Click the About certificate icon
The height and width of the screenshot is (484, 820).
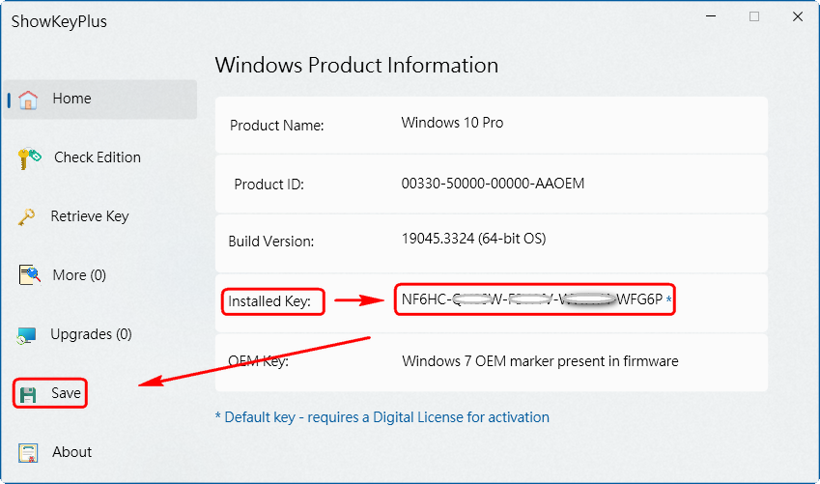pyautogui.click(x=28, y=453)
